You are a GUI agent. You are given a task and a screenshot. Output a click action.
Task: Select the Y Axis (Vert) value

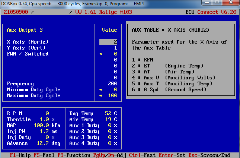pos(115,48)
